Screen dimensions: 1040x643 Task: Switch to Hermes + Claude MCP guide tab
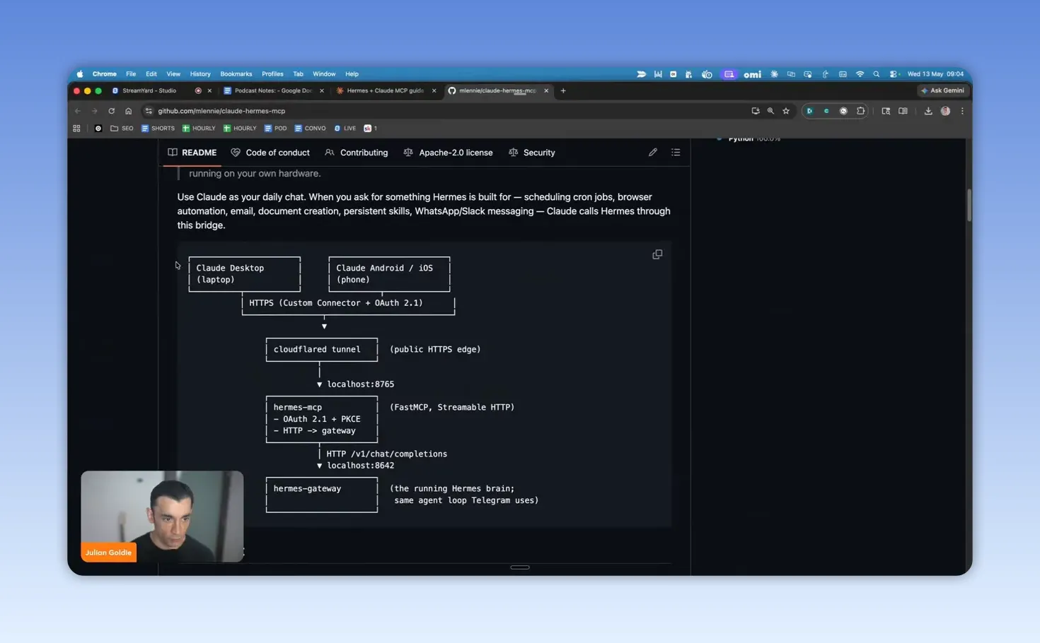(385, 90)
